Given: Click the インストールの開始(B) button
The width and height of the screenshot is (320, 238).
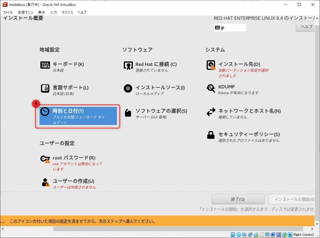Looking at the screenshot, I should 292,199.
